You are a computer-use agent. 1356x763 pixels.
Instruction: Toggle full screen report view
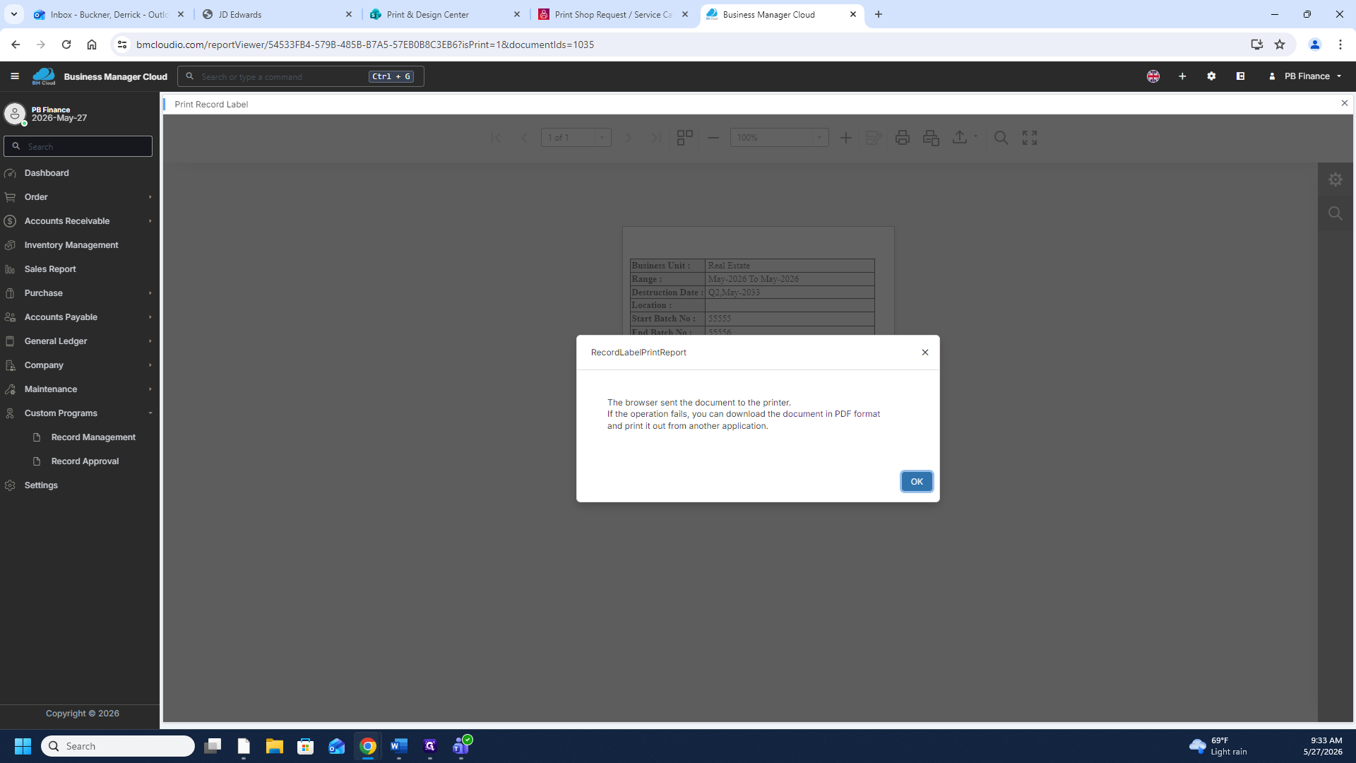(1030, 138)
